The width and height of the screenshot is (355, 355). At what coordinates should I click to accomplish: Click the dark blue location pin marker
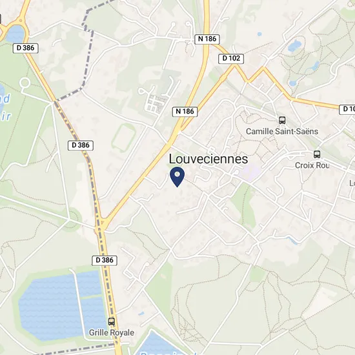pos(177,177)
